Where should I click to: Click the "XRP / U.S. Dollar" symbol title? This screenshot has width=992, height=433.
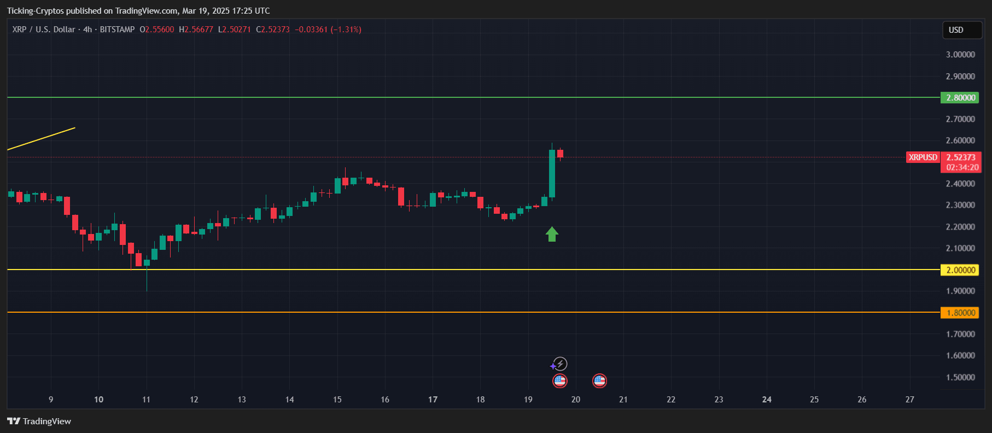44,30
